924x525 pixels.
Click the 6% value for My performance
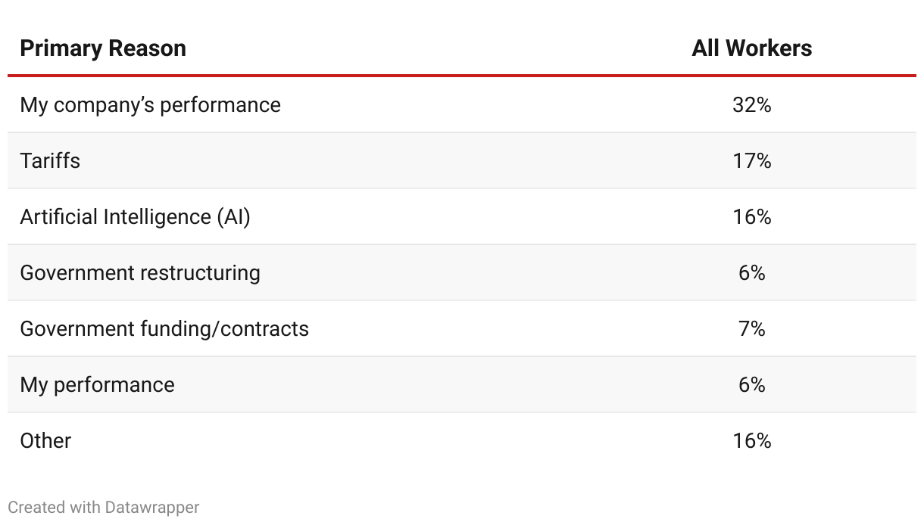(x=751, y=384)
